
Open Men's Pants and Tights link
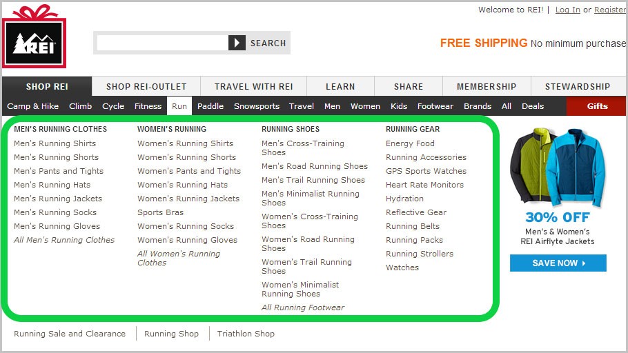(x=59, y=171)
